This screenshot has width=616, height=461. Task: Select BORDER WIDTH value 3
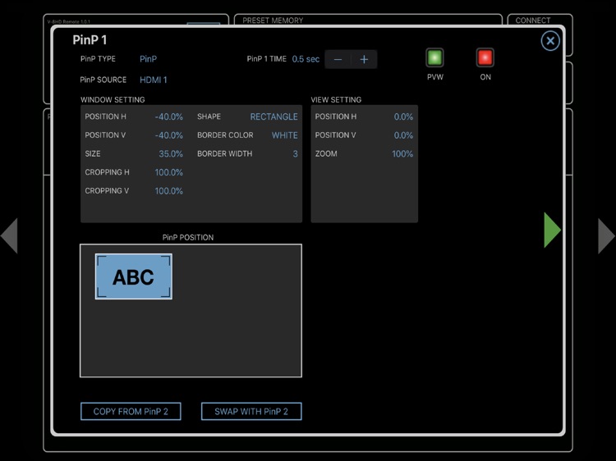pos(295,153)
